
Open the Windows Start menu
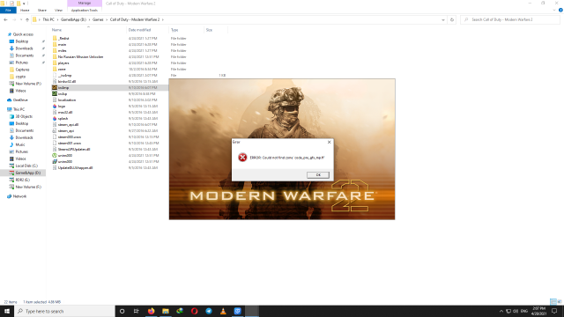point(7,311)
